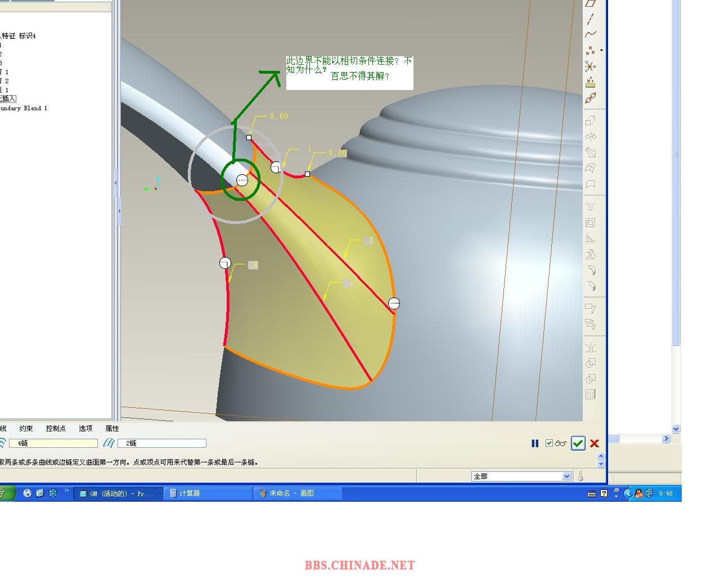Click the QQ penguin tray icon
The height and width of the screenshot is (576, 720).
click(x=639, y=493)
